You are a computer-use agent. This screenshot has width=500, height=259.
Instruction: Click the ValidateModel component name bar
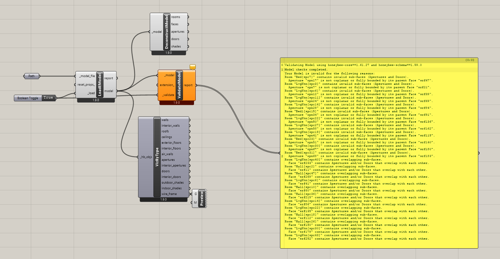179,85
